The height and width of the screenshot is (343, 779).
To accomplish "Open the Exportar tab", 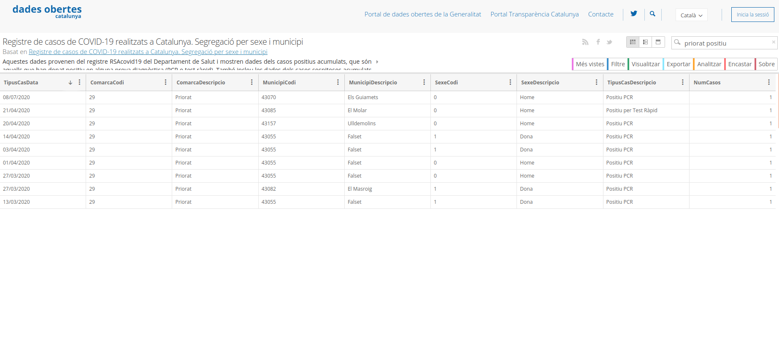I will (678, 64).
